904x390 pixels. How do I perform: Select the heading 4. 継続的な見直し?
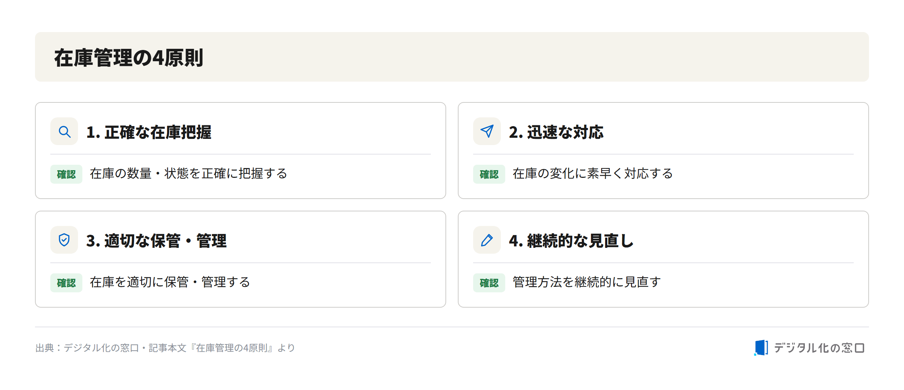point(572,241)
